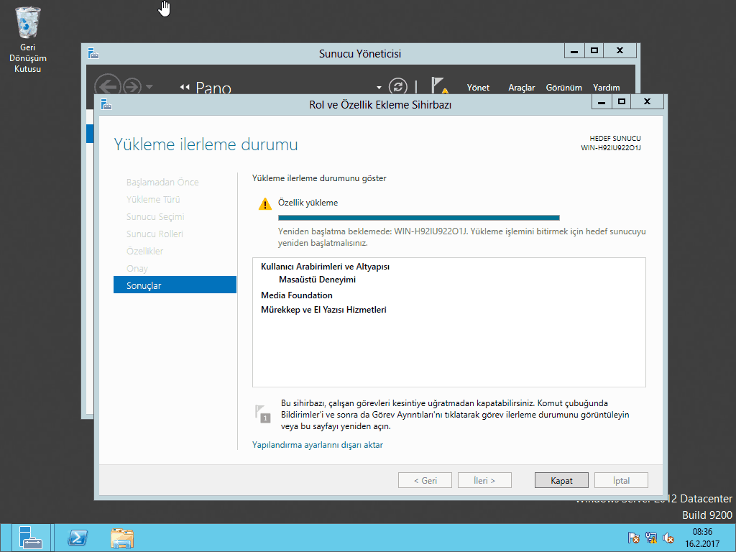The image size is (736, 552).
Task: Expand the navigation history dropdown arrow
Action: click(x=149, y=87)
